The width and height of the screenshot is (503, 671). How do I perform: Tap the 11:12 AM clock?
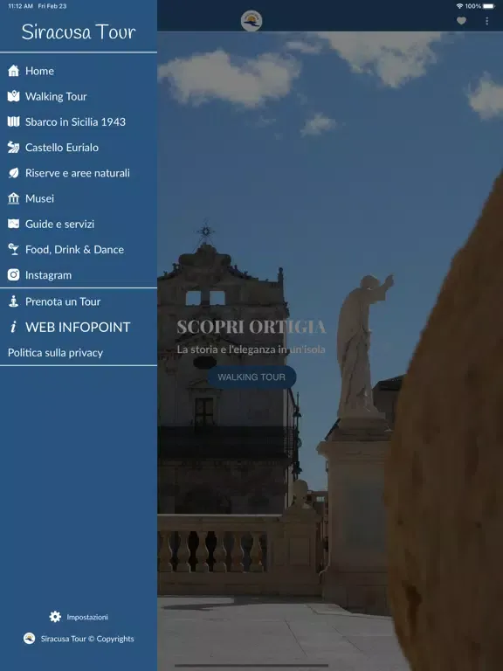[x=21, y=6]
